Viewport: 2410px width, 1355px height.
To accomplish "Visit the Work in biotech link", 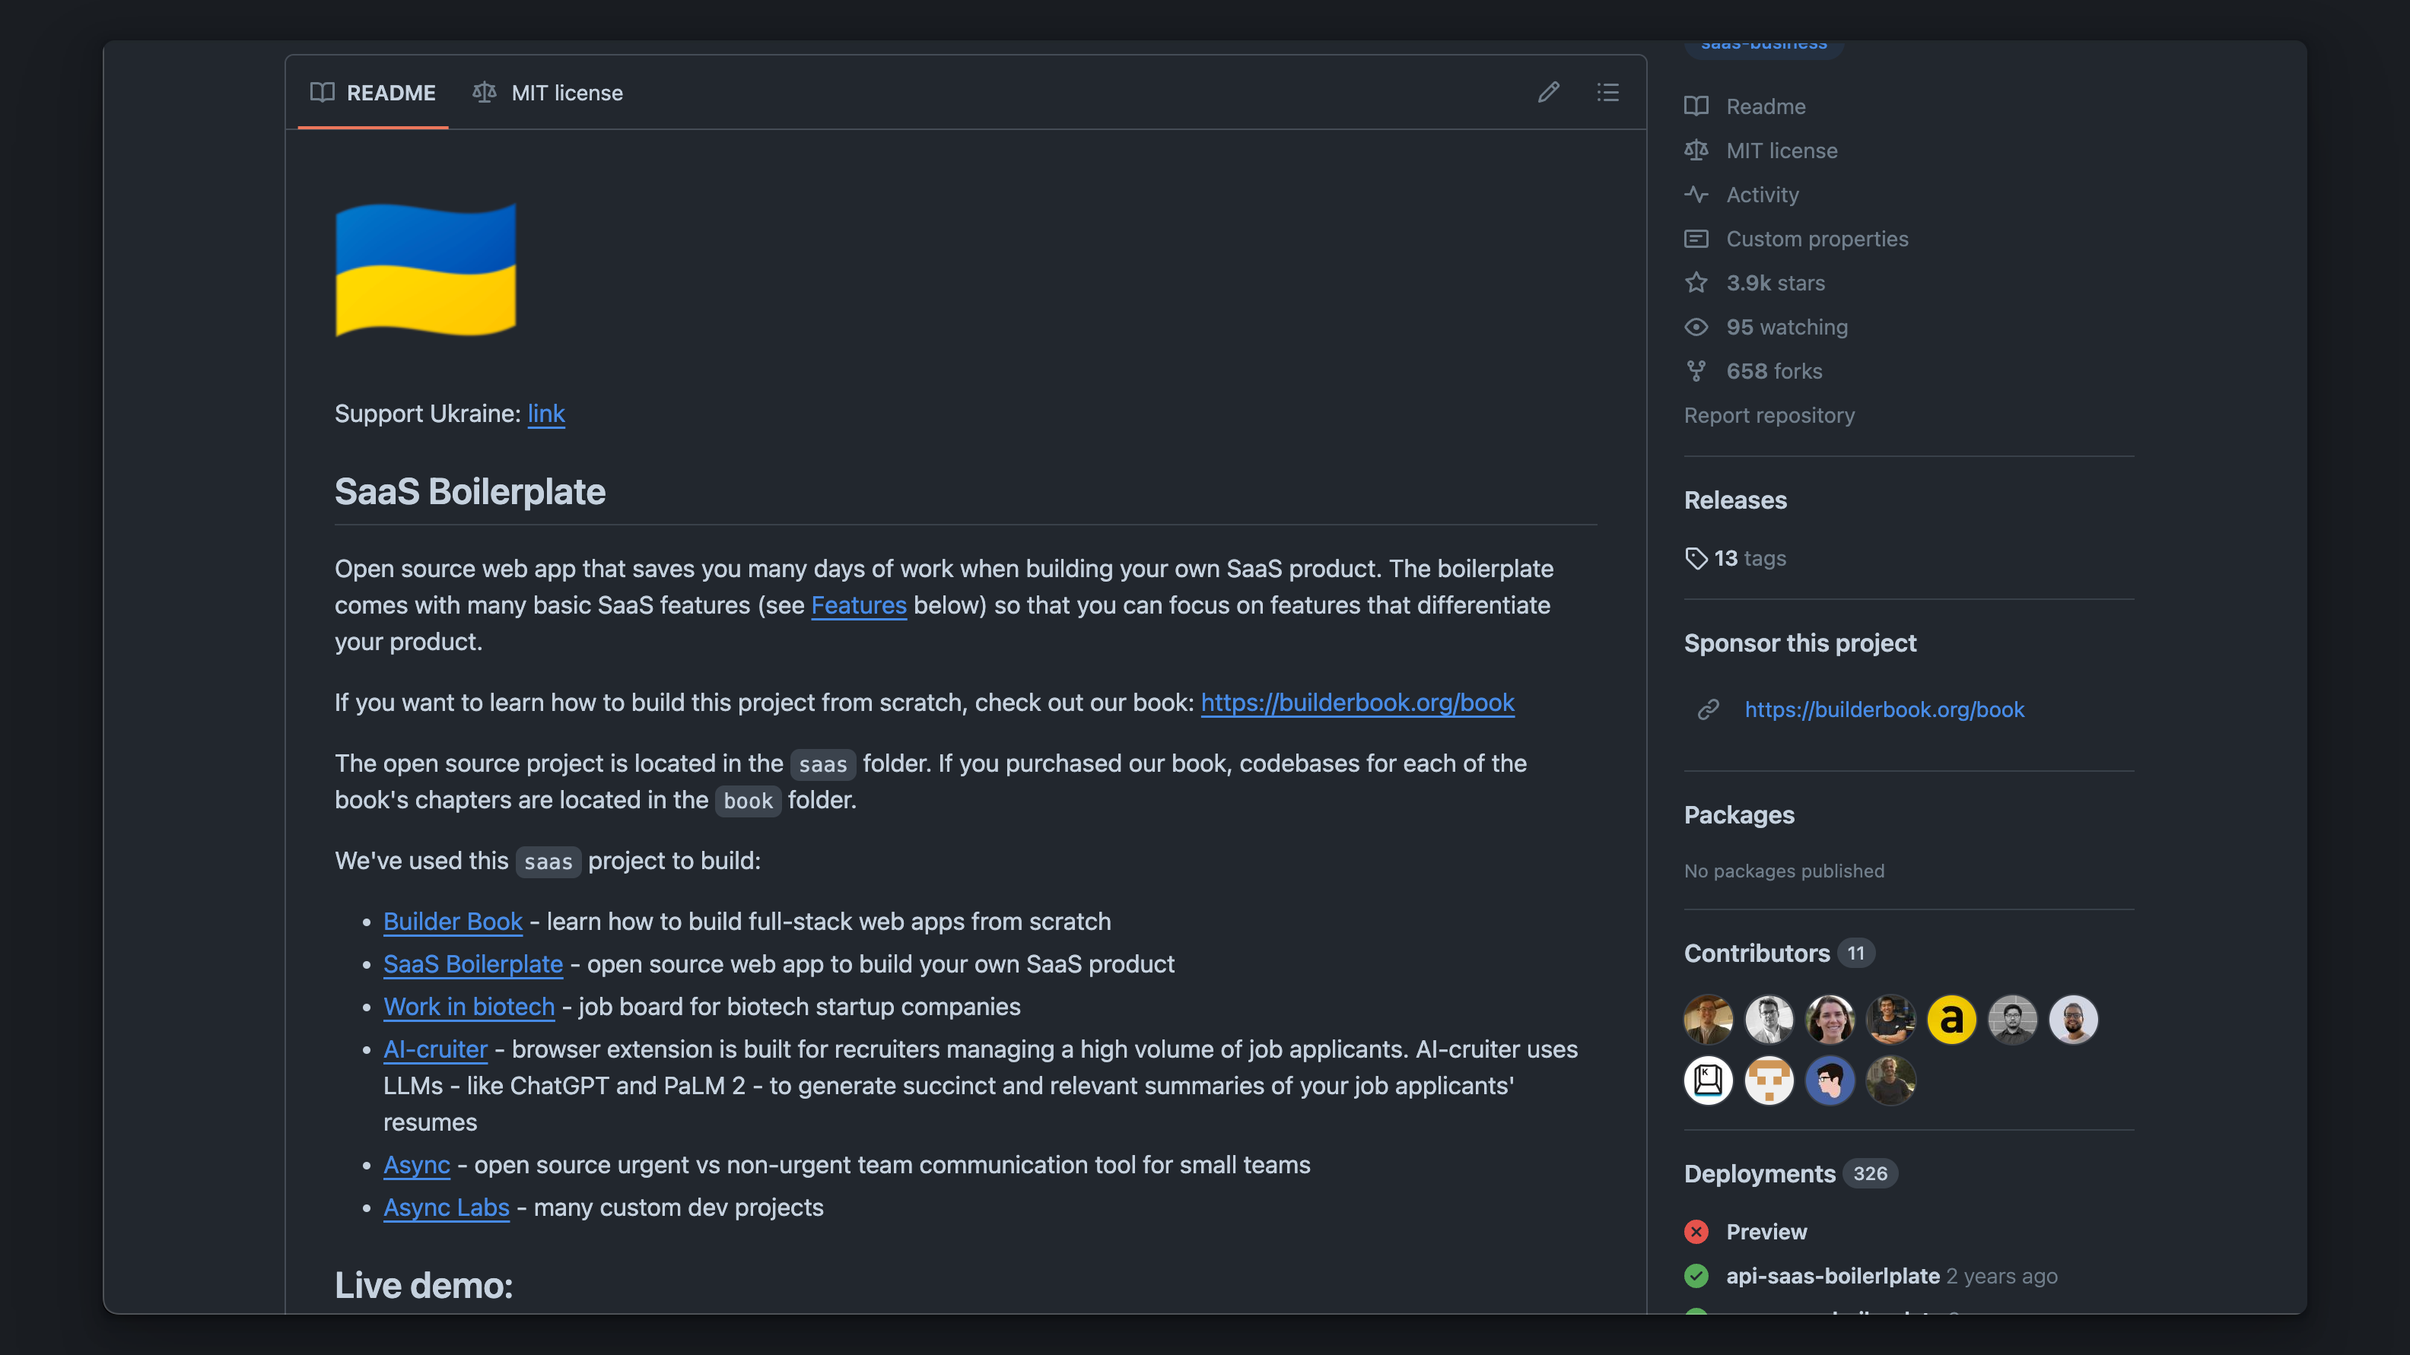I will [x=469, y=1006].
